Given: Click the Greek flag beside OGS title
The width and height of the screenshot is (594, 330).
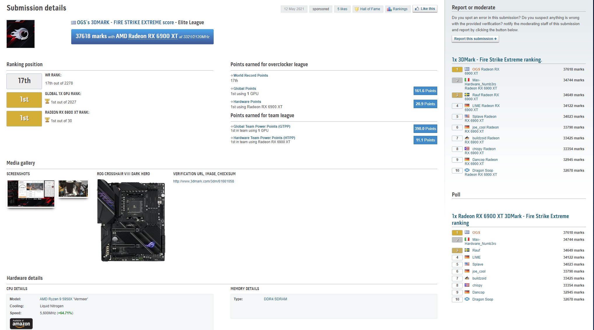Looking at the screenshot, I should 74,22.
